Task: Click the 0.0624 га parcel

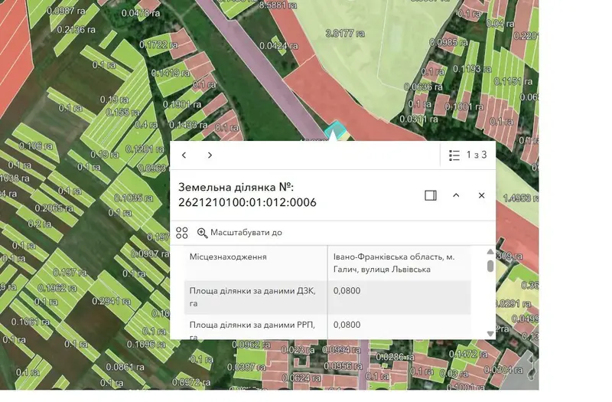Action: (301, 378)
